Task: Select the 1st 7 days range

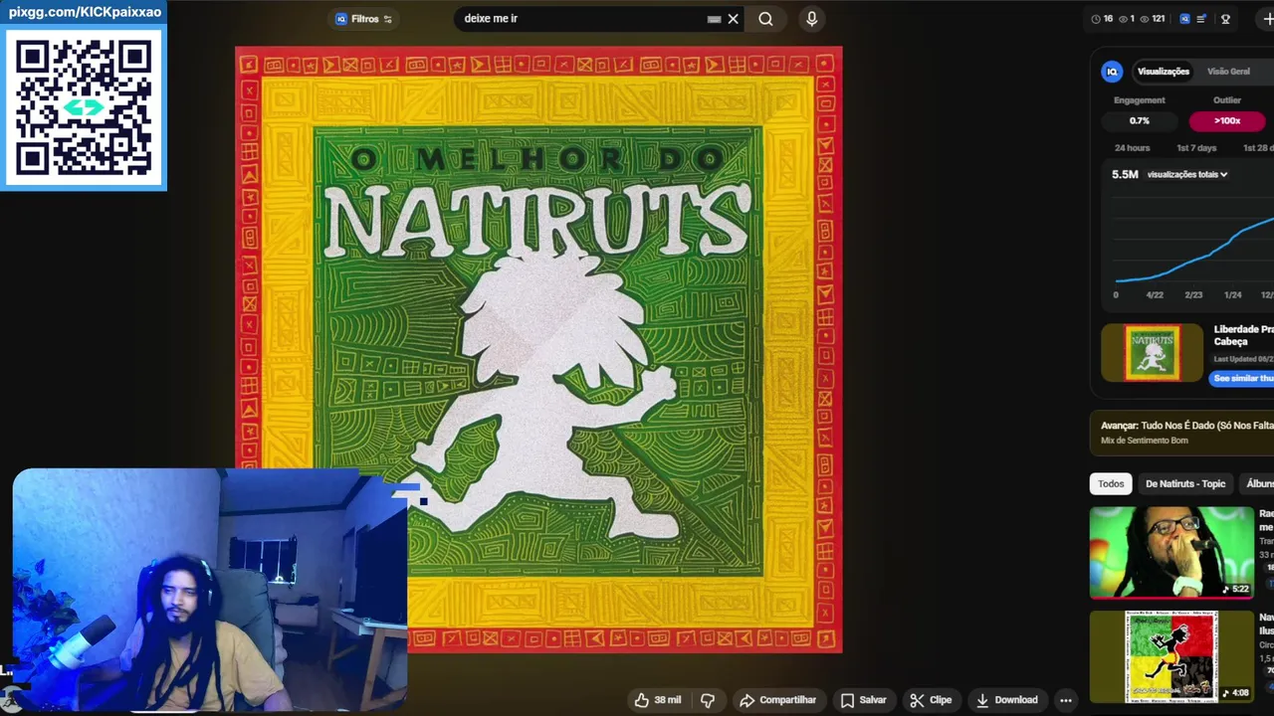Action: pyautogui.click(x=1196, y=148)
